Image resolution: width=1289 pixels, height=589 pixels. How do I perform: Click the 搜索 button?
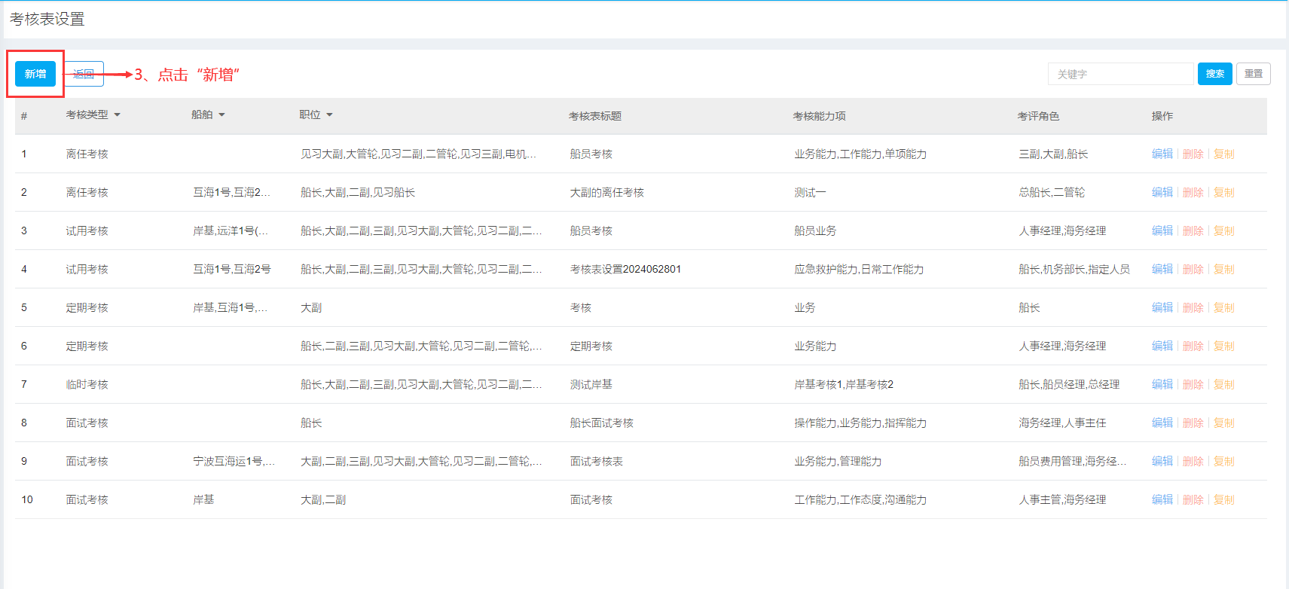1214,74
